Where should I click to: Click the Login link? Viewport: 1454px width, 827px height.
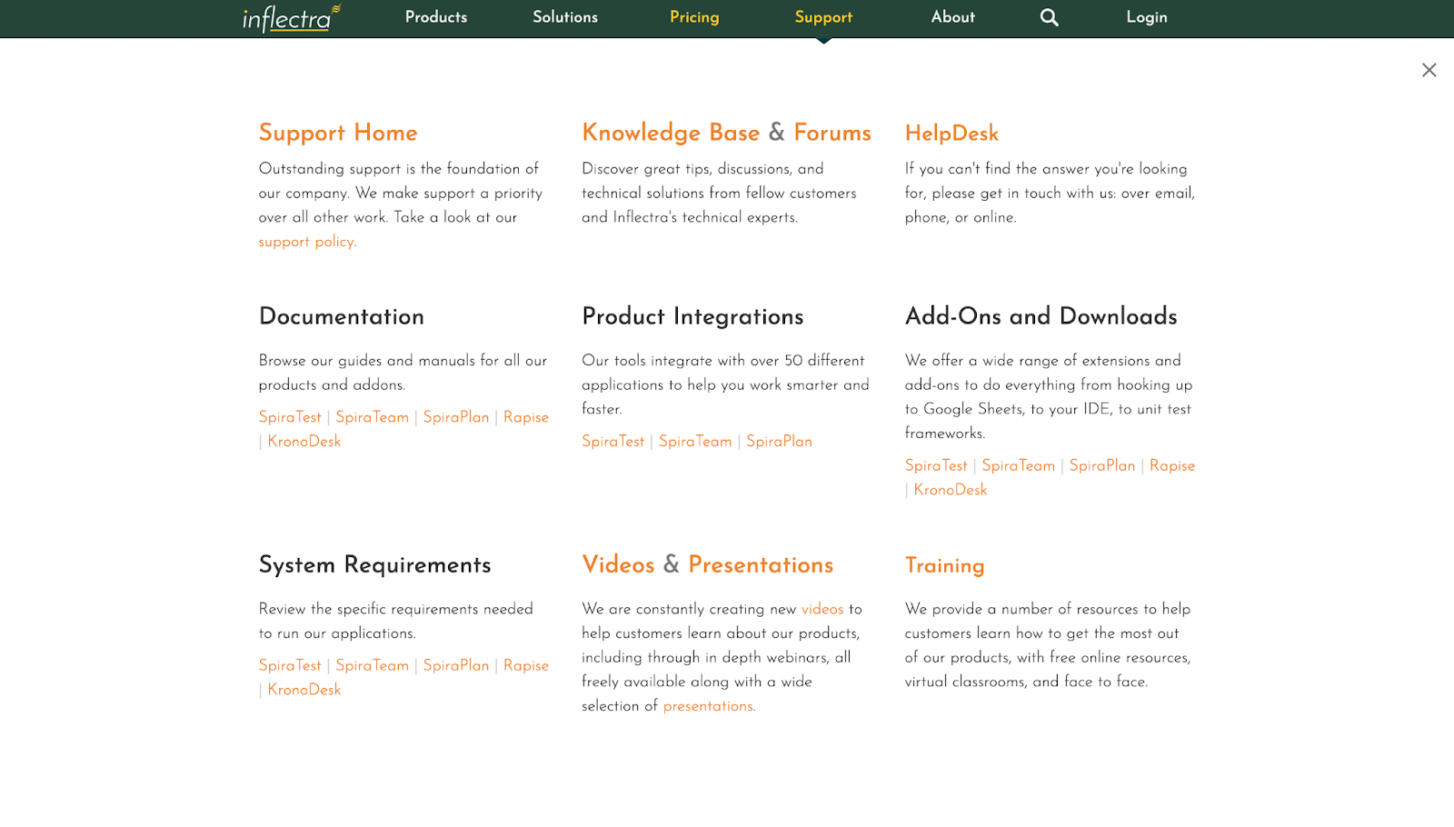point(1147,17)
